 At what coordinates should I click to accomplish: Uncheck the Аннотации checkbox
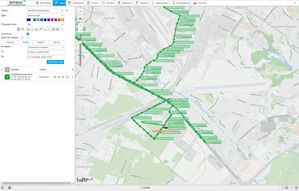[28, 34]
